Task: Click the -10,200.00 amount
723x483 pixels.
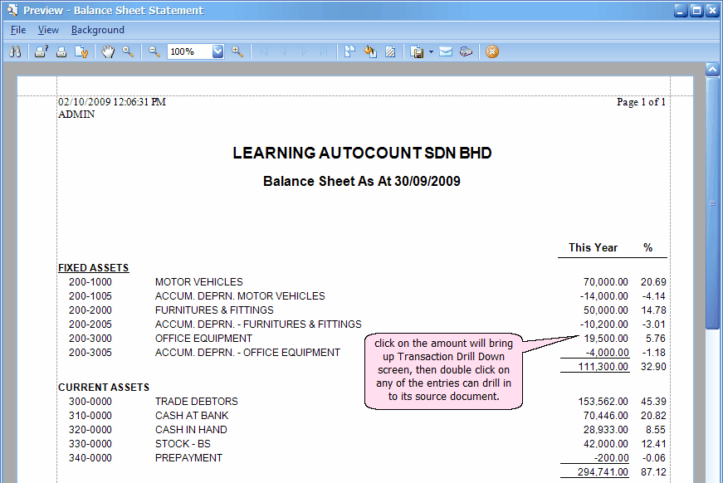Action: 604,324
